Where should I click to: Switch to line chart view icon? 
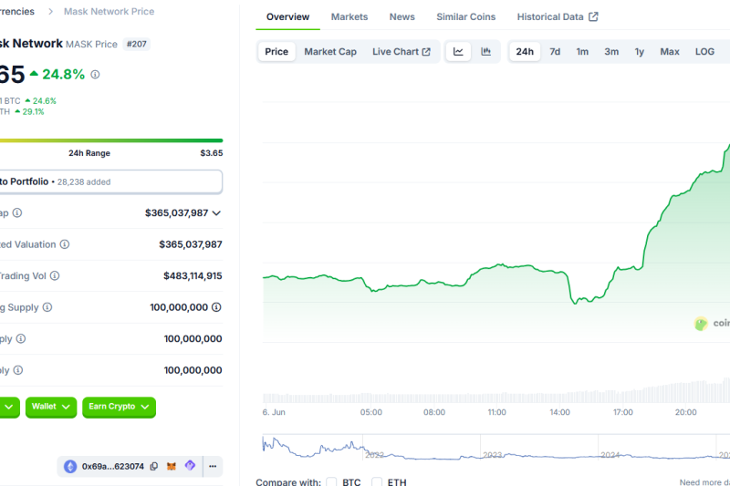(x=458, y=52)
